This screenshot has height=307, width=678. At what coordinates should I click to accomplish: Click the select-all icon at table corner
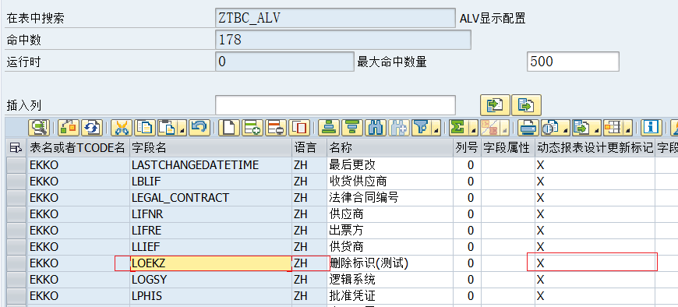point(16,148)
